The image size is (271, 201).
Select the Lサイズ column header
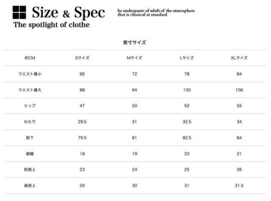tap(187, 58)
